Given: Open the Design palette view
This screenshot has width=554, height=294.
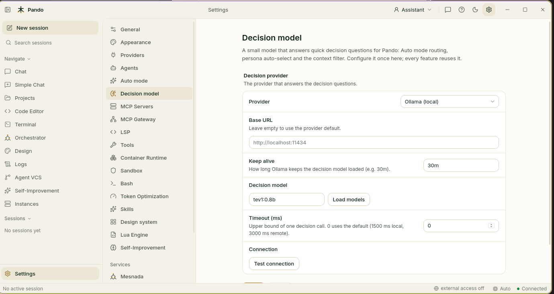Looking at the screenshot, I should [x=50, y=151].
